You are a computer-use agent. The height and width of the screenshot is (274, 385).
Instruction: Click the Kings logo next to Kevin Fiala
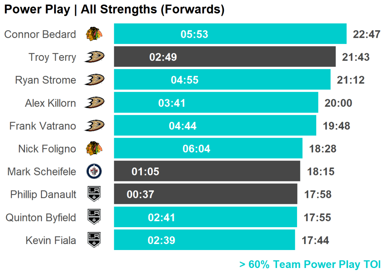(x=94, y=240)
